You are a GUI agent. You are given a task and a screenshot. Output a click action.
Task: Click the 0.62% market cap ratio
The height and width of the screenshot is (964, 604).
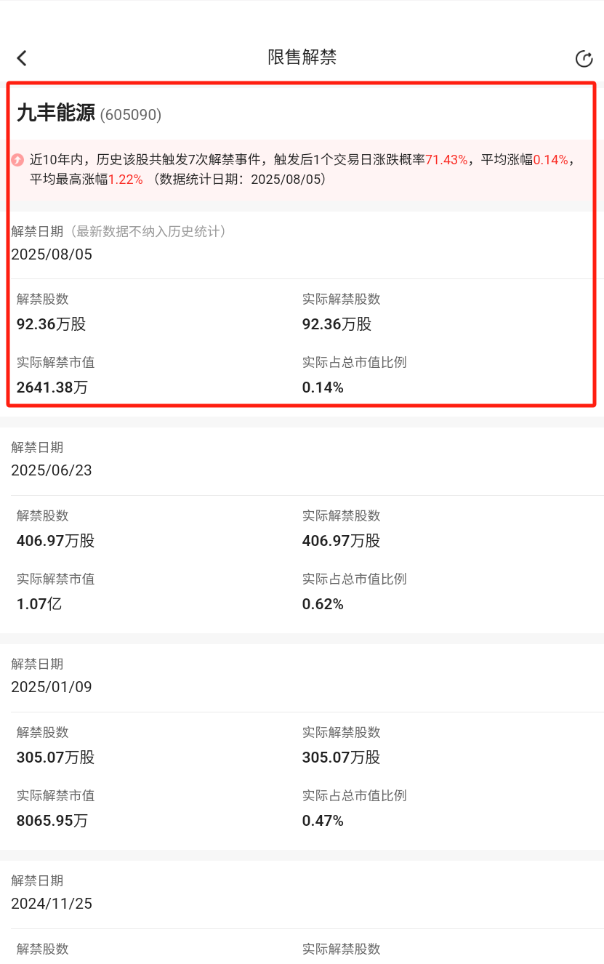[x=323, y=604]
